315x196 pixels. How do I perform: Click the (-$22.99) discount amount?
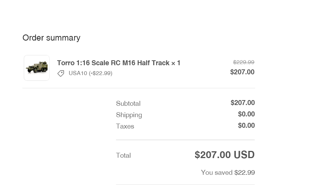tap(100, 73)
